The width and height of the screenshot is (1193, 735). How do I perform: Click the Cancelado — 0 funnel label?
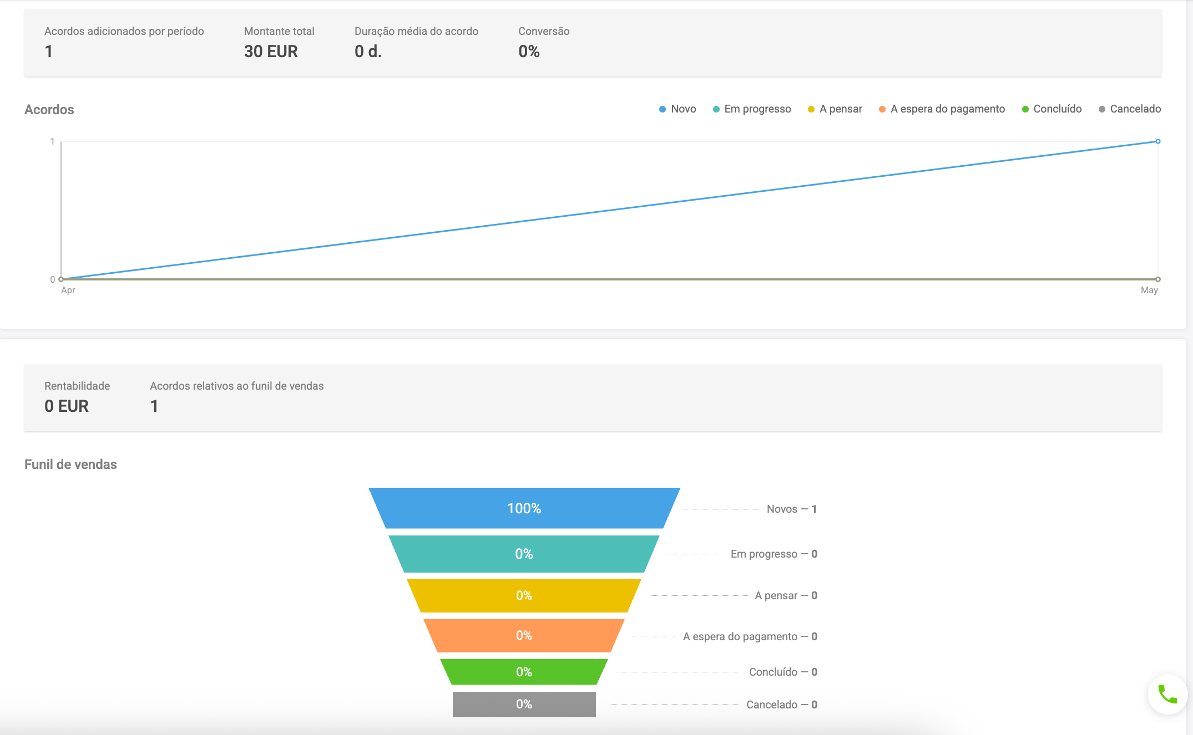click(x=781, y=705)
